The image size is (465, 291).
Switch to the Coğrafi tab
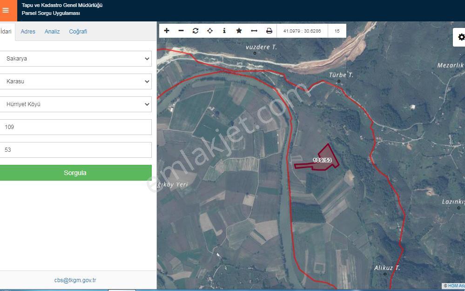click(x=78, y=32)
